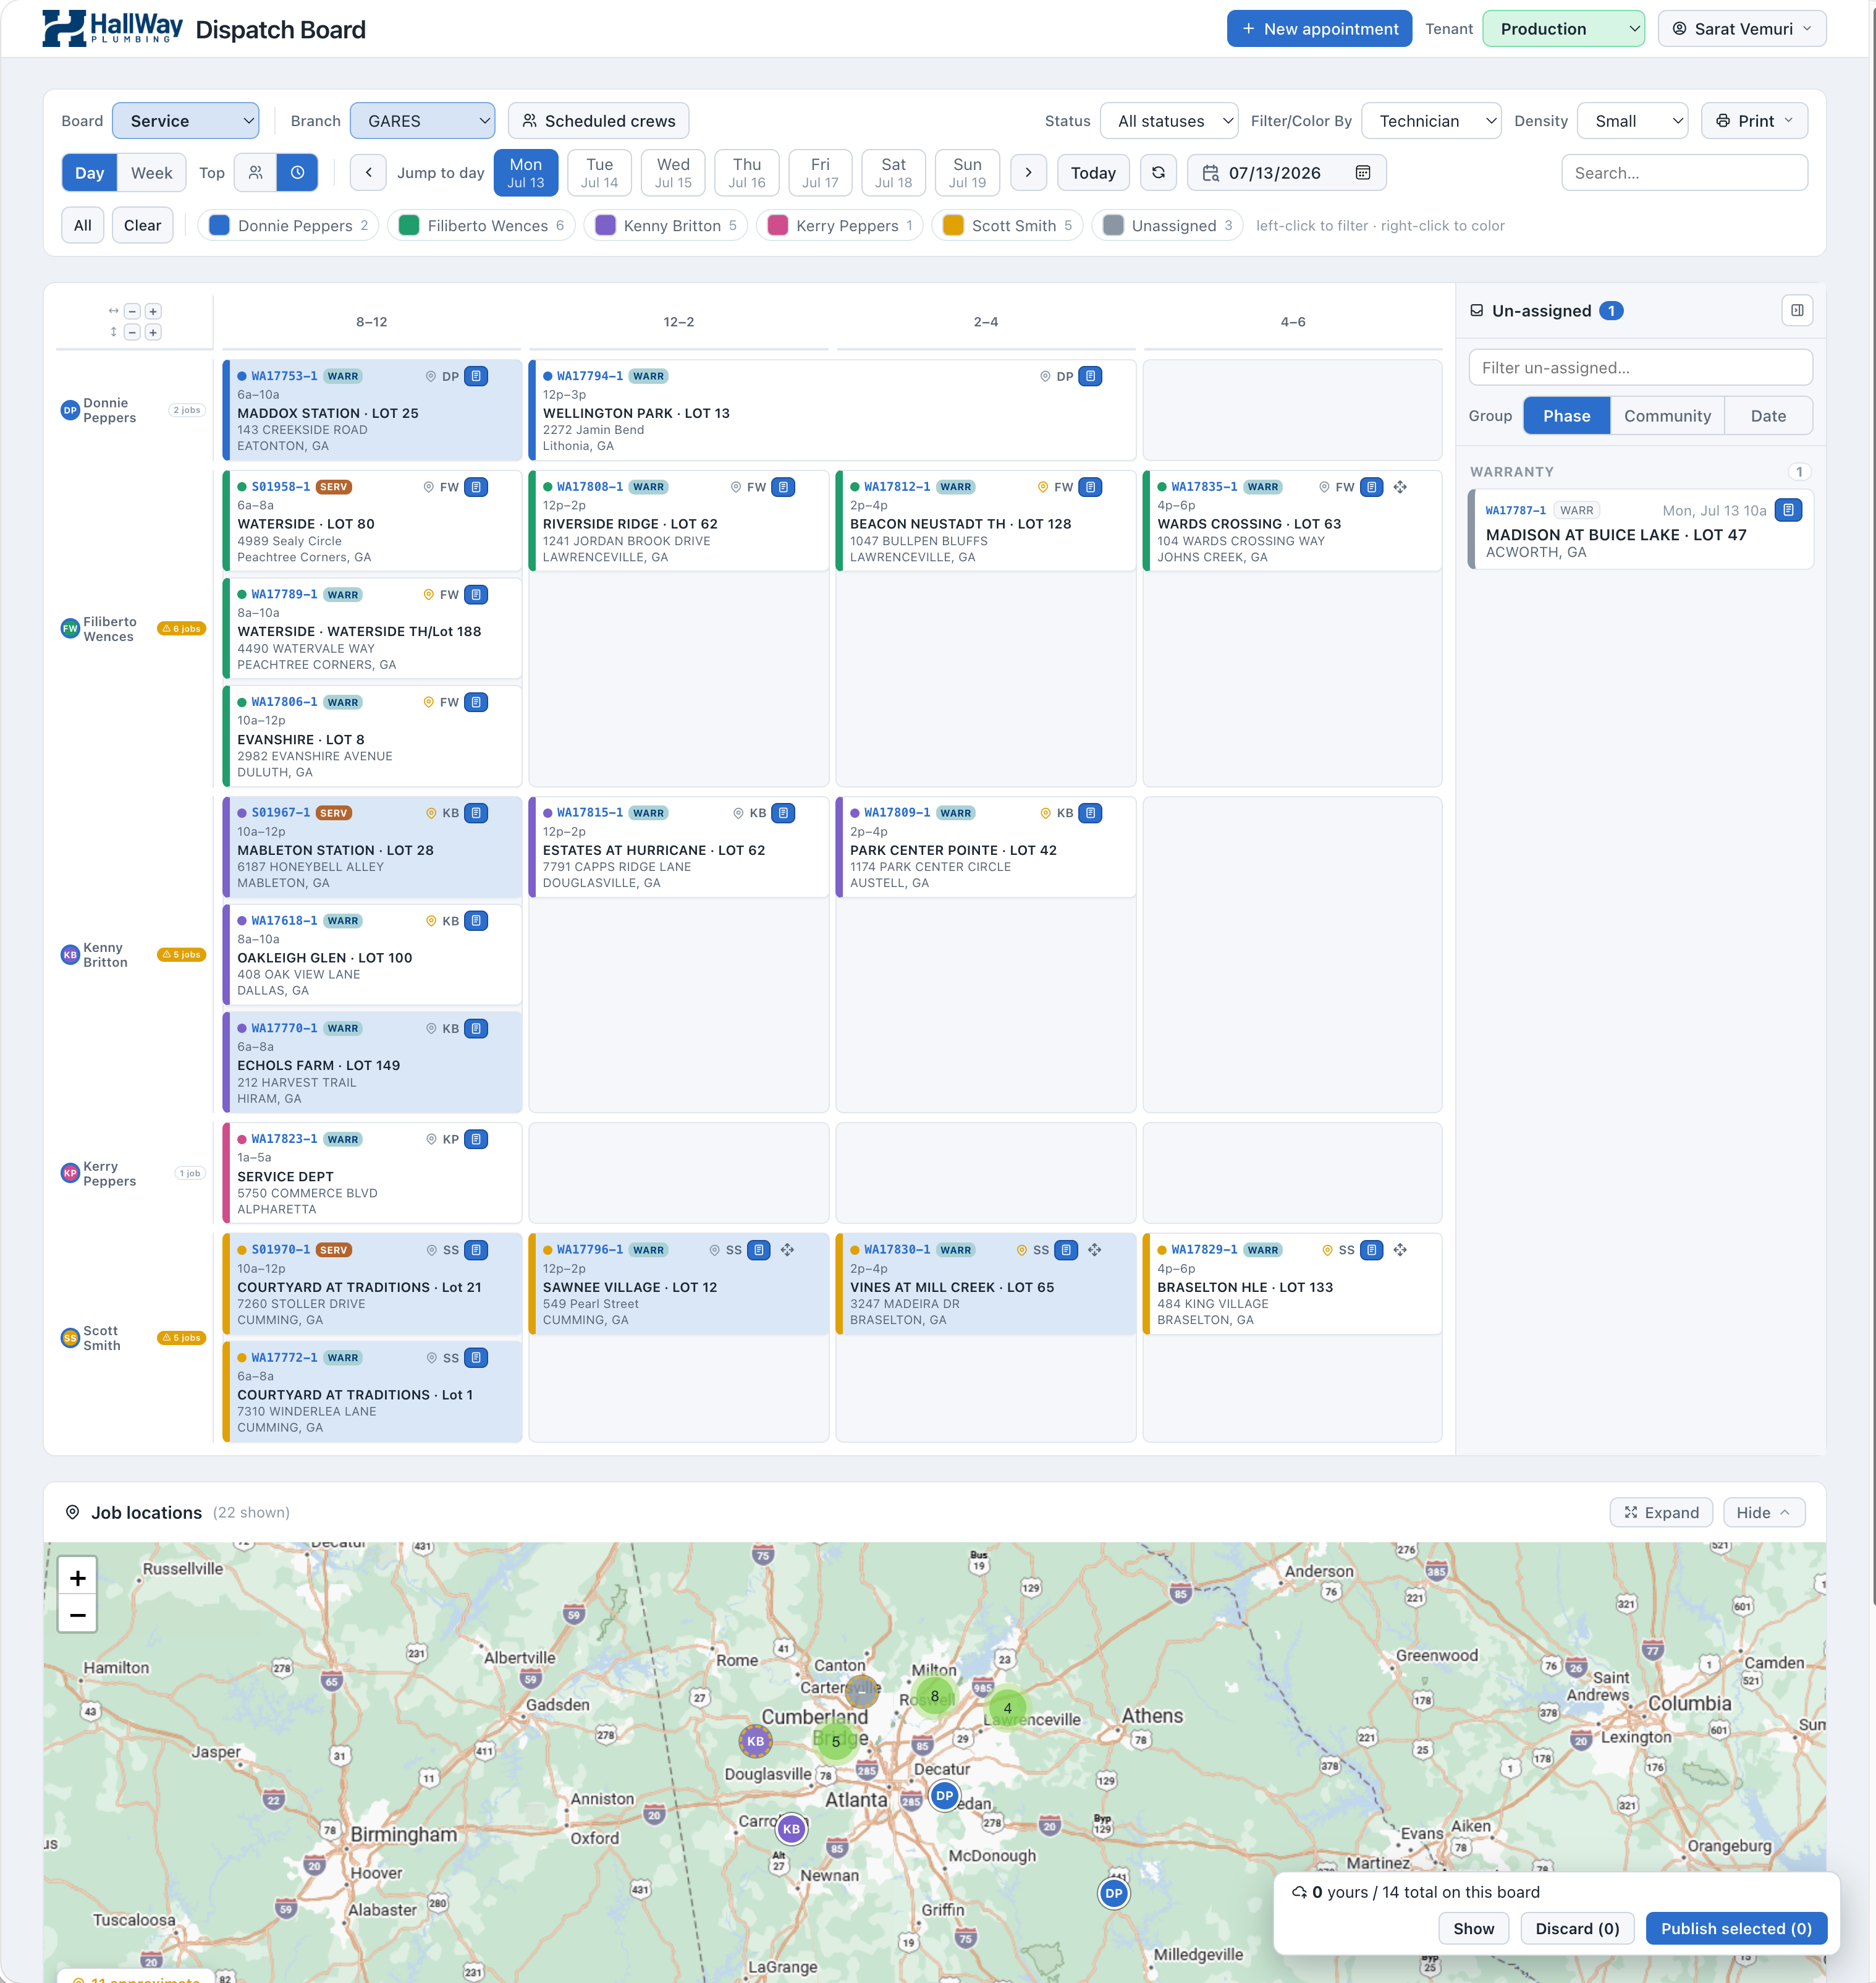Screen dimensions: 1876x1983
Task: Jump to Today
Action: point(1093,172)
